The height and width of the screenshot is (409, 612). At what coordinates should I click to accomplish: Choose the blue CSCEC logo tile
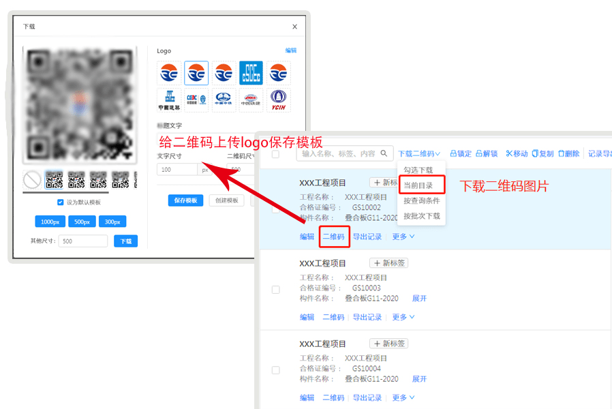[x=251, y=73]
